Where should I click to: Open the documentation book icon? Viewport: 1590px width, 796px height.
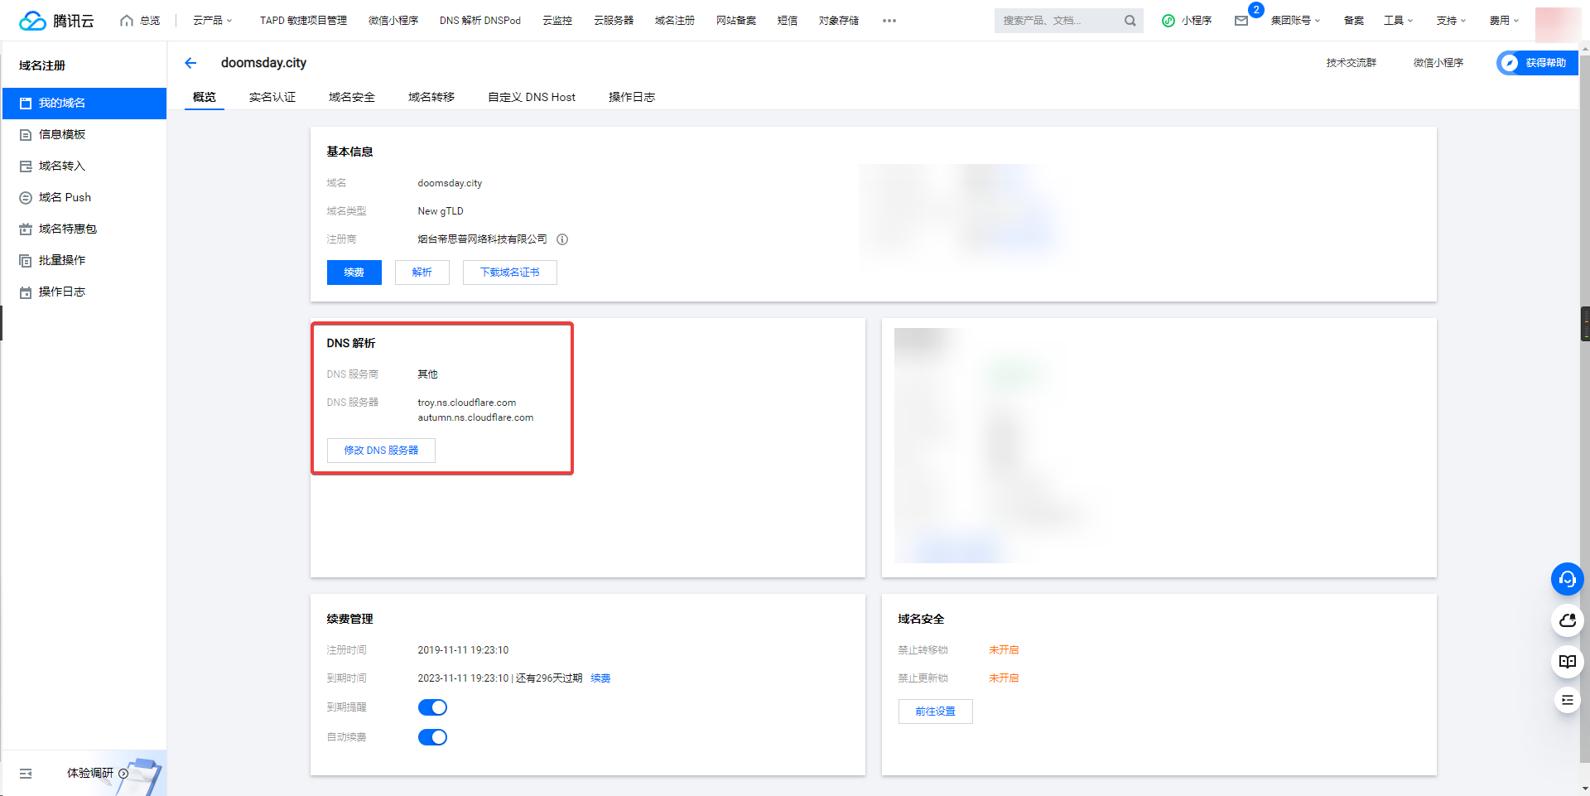coord(1567,661)
